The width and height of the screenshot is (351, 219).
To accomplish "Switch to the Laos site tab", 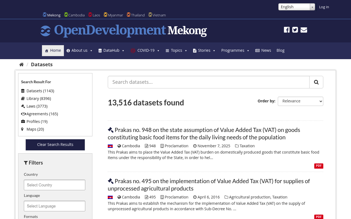I will pyautogui.click(x=94, y=15).
